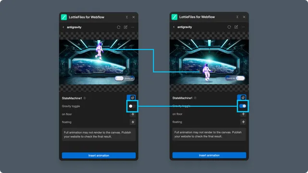Click 'on floor' label in left panel

[x=67, y=114]
